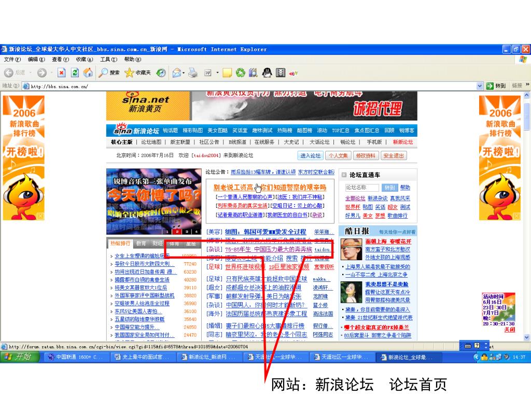Refresh the page with the green arrows icon
This screenshot has height=398, width=531.
pos(75,73)
